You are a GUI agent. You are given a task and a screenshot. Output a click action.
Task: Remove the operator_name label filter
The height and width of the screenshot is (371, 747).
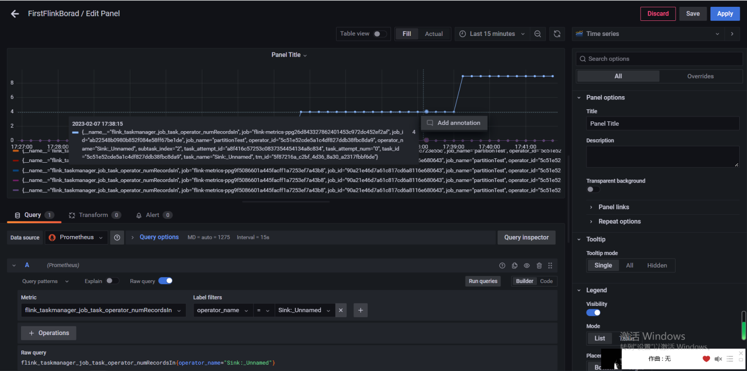pos(341,310)
